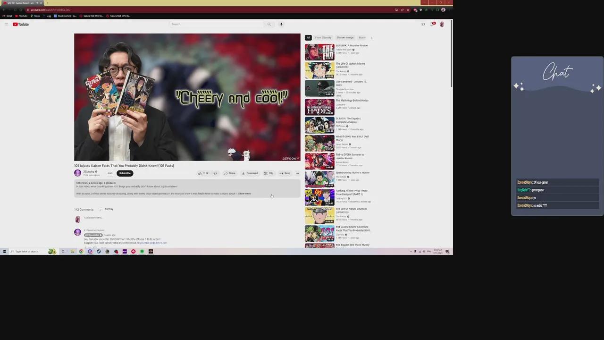Open the Create video icon in header
Viewport: 604px width, 340px height.
click(423, 24)
